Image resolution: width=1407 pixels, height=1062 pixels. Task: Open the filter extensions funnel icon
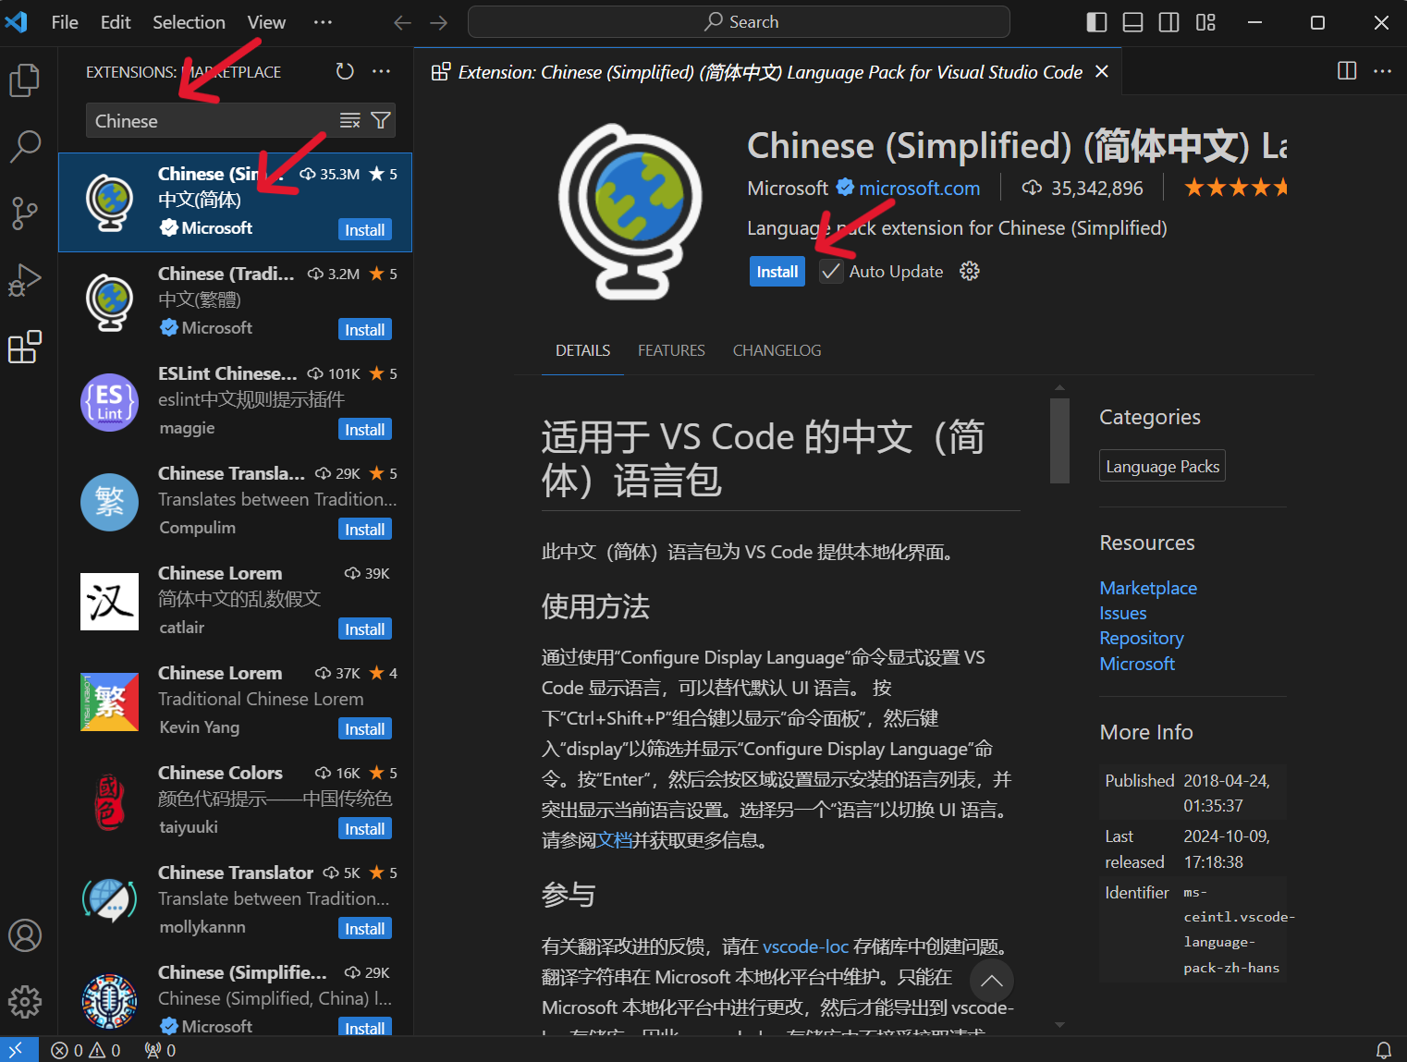tap(380, 120)
